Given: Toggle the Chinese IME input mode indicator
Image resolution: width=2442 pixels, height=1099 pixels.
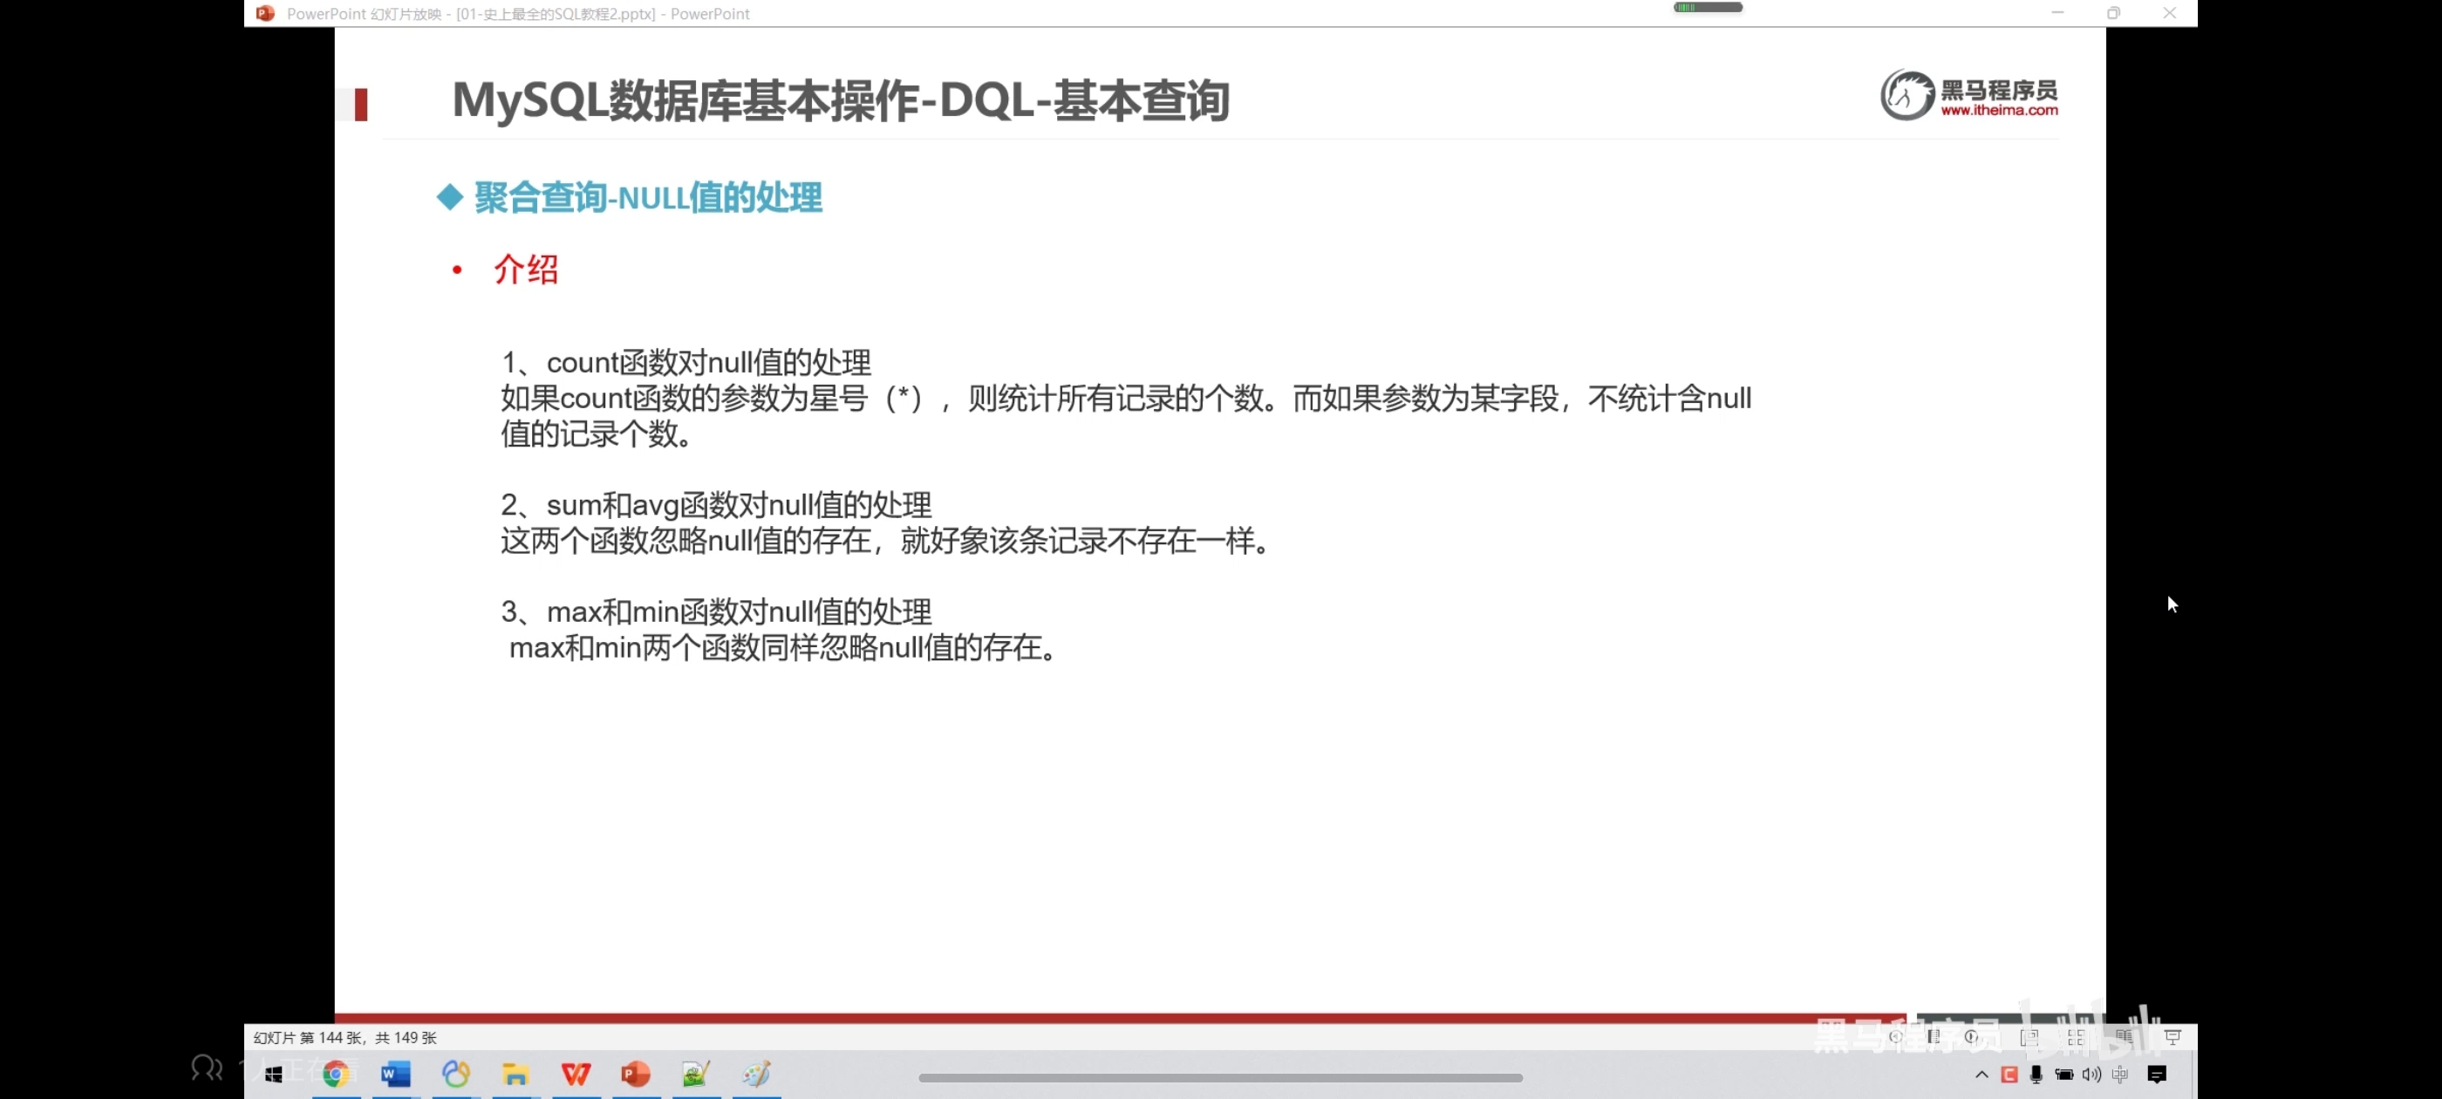Looking at the screenshot, I should click(2121, 1075).
